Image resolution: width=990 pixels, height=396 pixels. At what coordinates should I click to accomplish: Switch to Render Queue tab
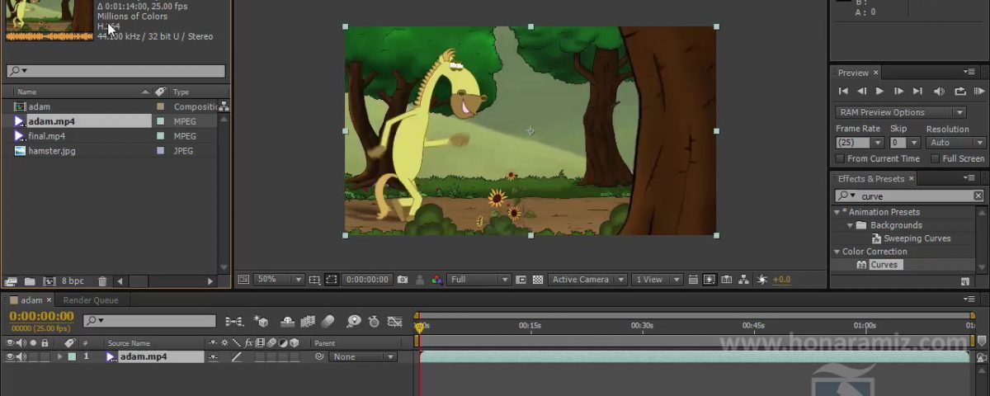point(91,300)
